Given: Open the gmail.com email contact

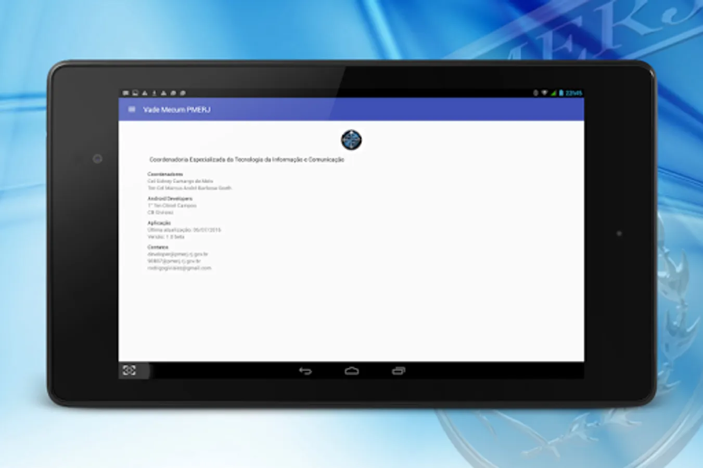Looking at the screenshot, I should click(179, 268).
